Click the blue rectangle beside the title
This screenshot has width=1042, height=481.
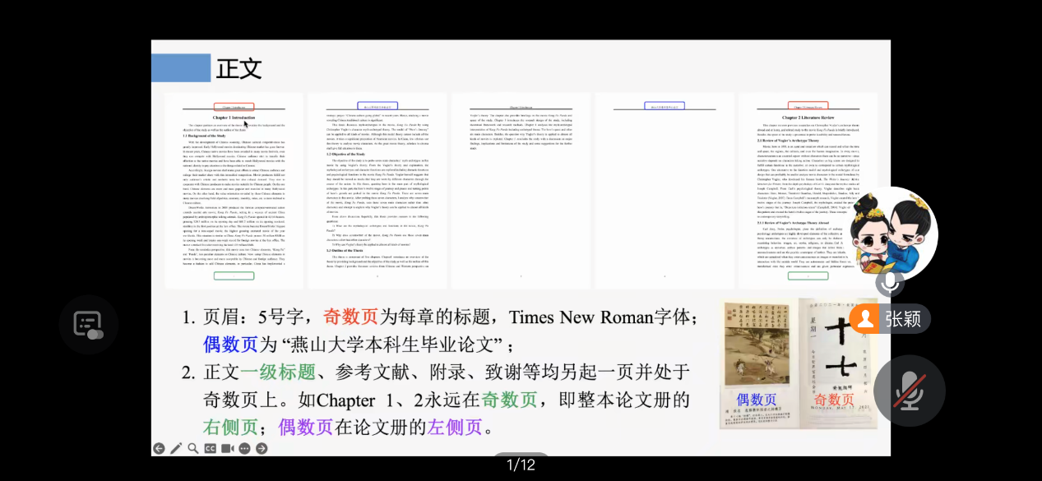click(181, 68)
